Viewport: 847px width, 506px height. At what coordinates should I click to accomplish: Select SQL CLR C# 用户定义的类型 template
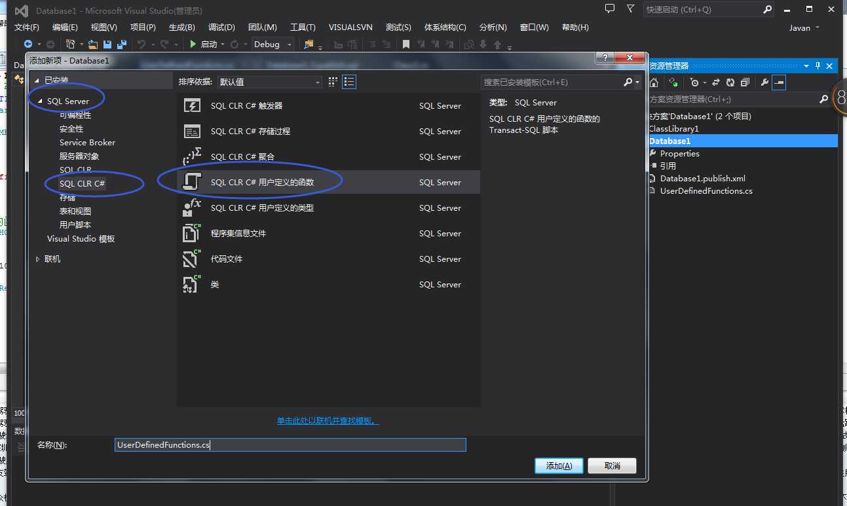[x=328, y=208]
